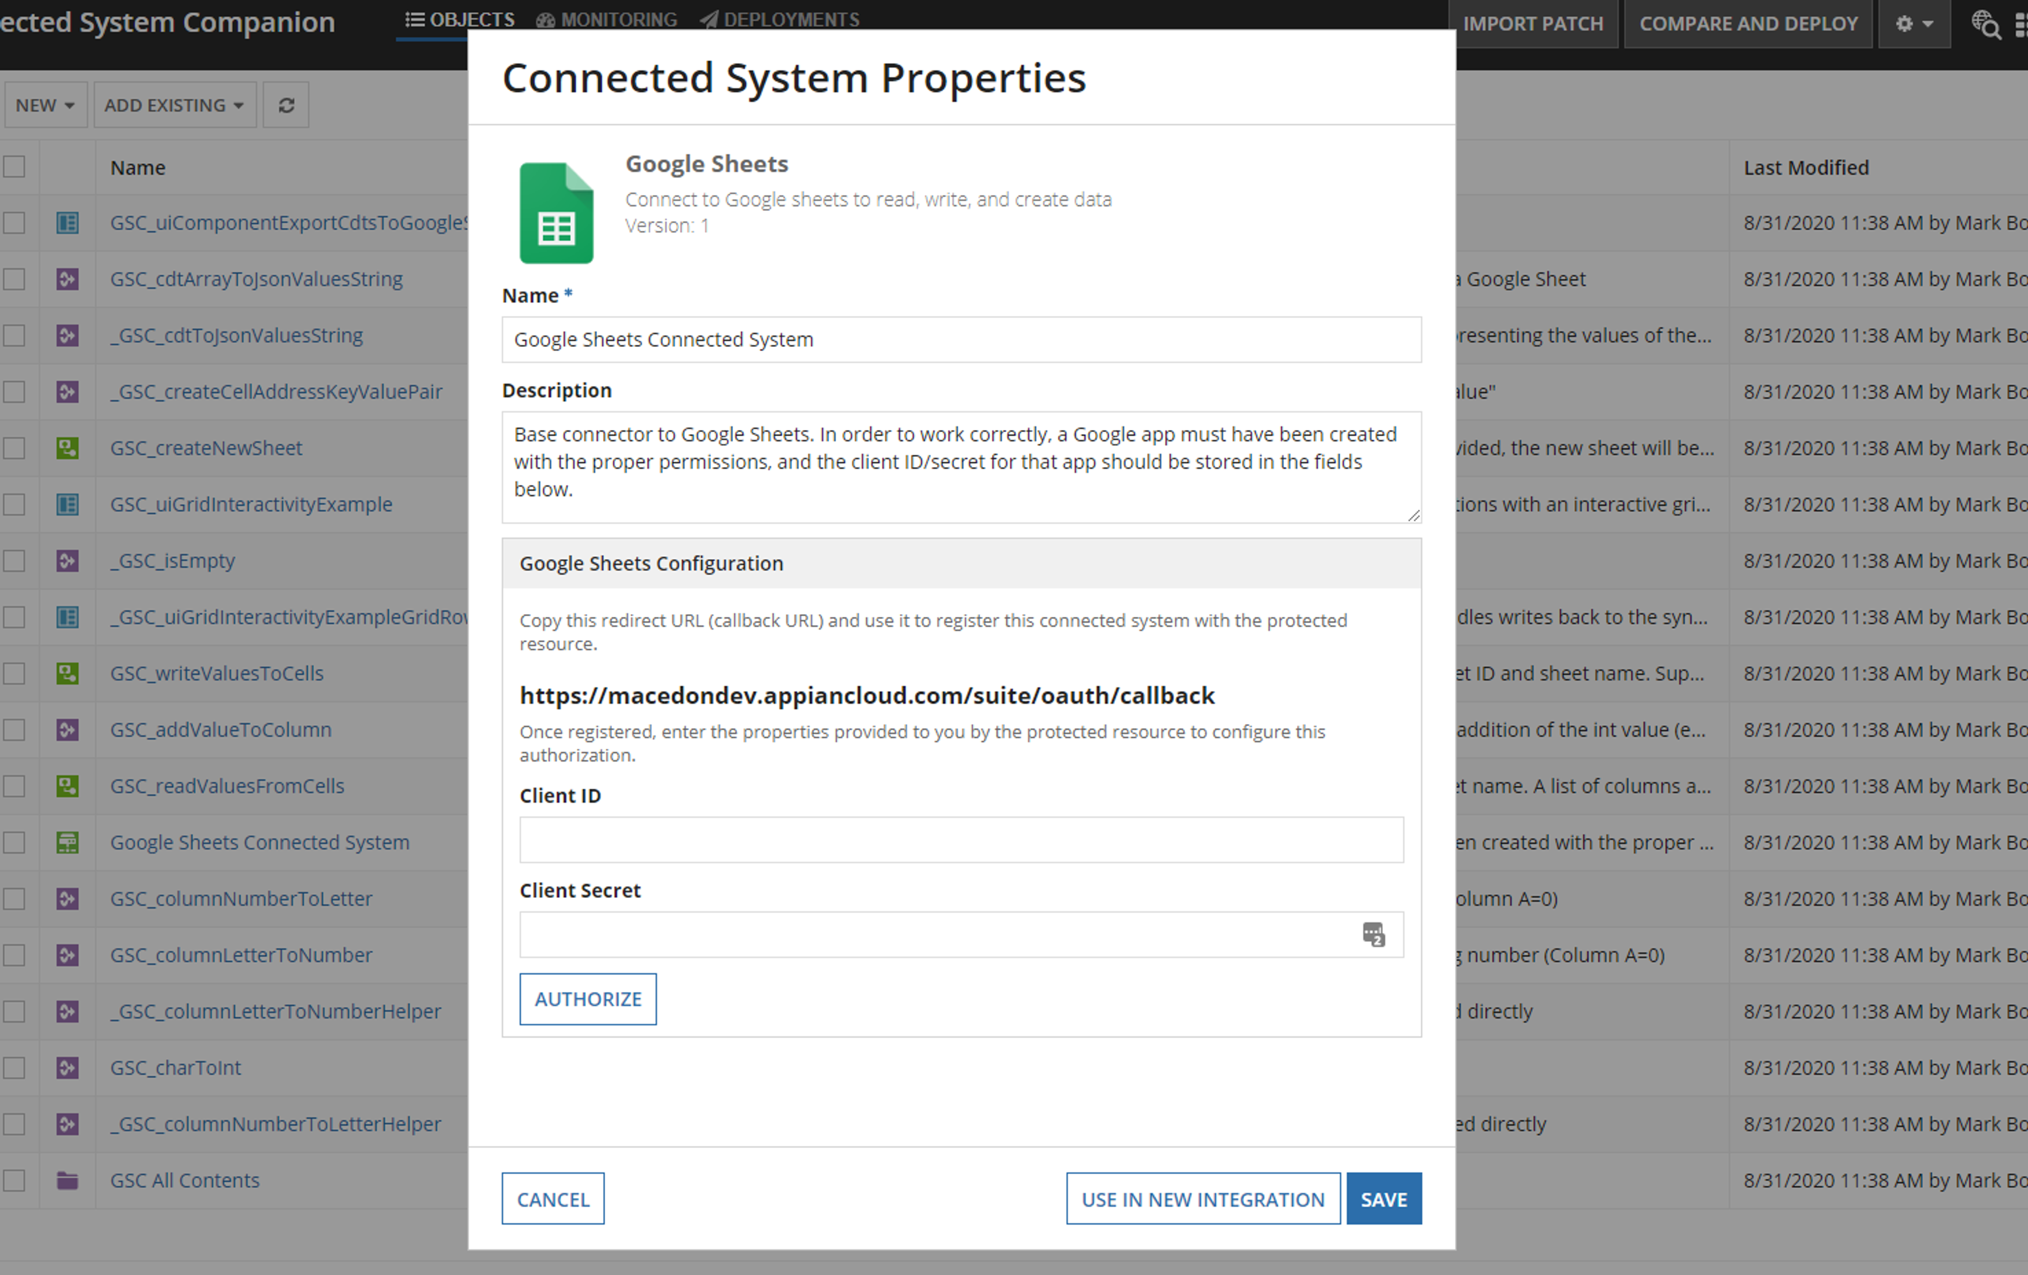Check the box for GSC_uiComponentExportCdtsToGoogleS row

[14, 223]
